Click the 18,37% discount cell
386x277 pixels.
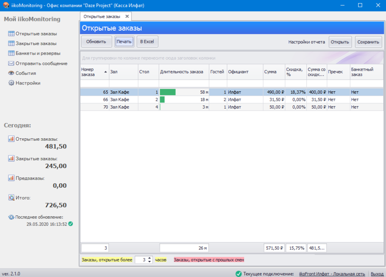[x=296, y=92]
